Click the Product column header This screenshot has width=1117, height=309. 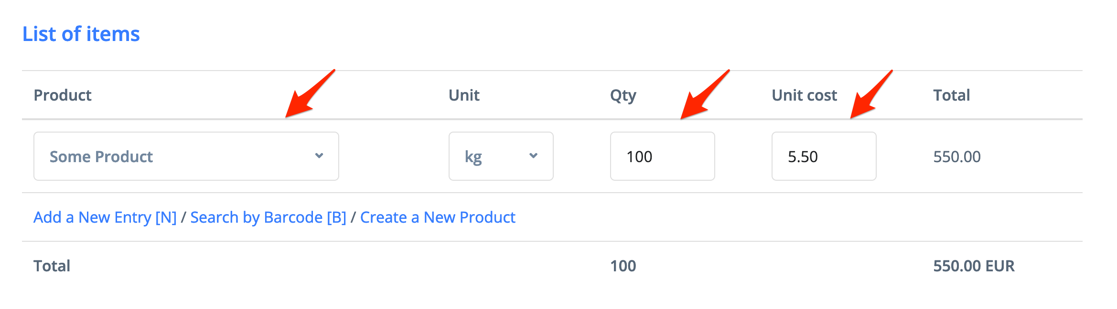point(63,95)
